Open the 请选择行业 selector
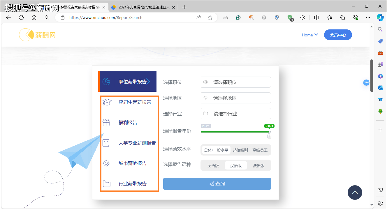The height and width of the screenshot is (210, 387). pyautogui.click(x=236, y=114)
